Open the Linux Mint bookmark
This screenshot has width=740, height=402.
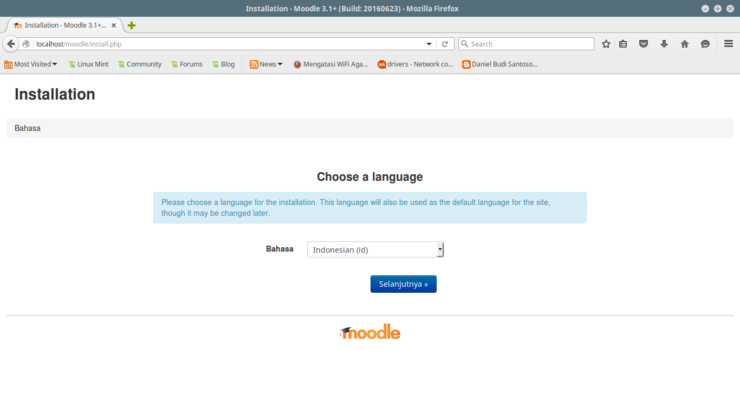[x=88, y=64]
